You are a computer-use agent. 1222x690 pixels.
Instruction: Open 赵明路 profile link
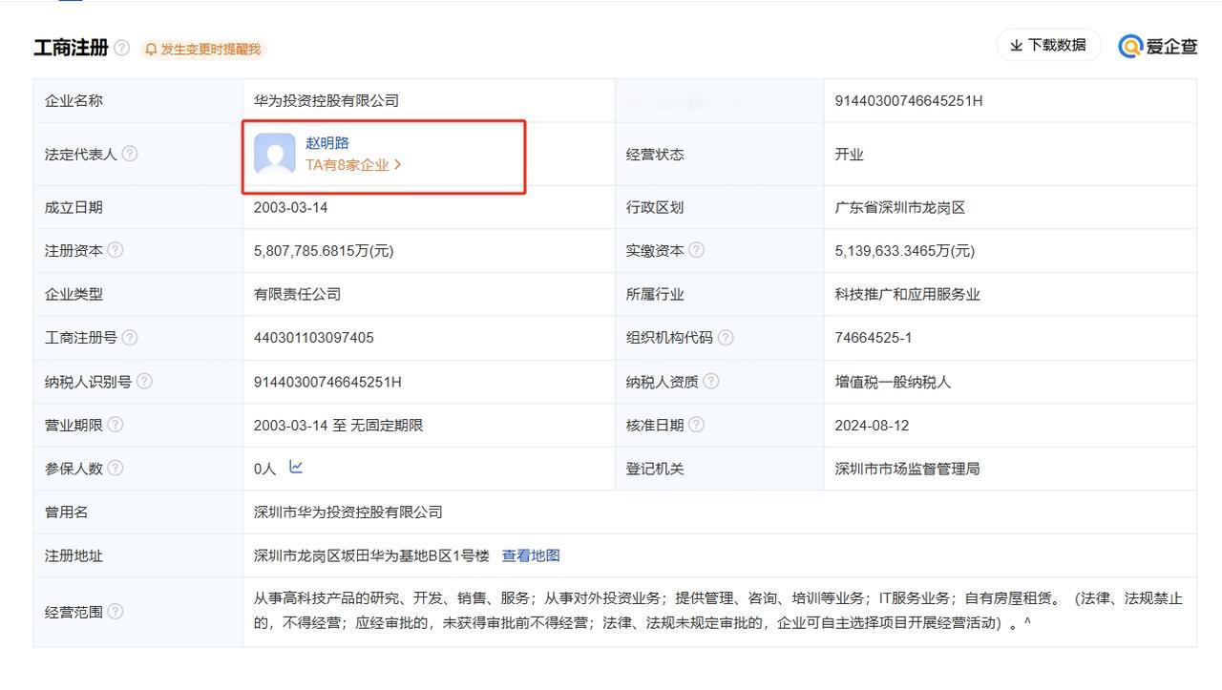point(327,143)
